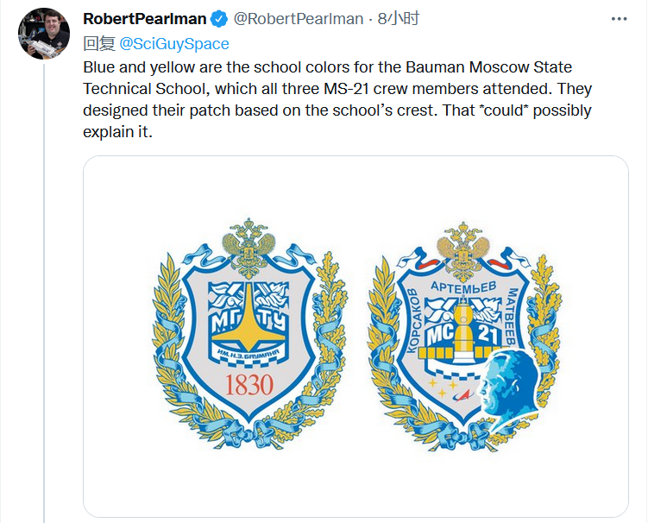
Task: Click the АРТЕМЬЕВ name on the patch
Action: 465,285
